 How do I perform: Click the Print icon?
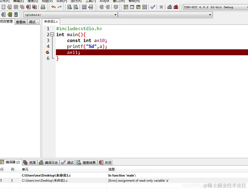[x=43, y=7]
